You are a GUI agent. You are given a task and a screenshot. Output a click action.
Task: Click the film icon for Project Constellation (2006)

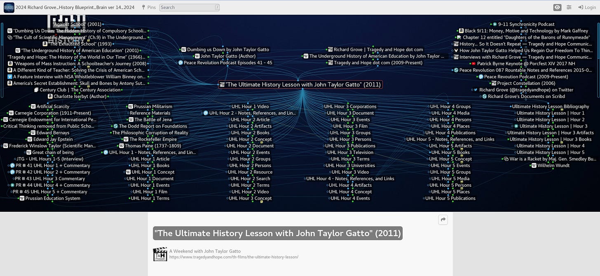[x=494, y=83]
